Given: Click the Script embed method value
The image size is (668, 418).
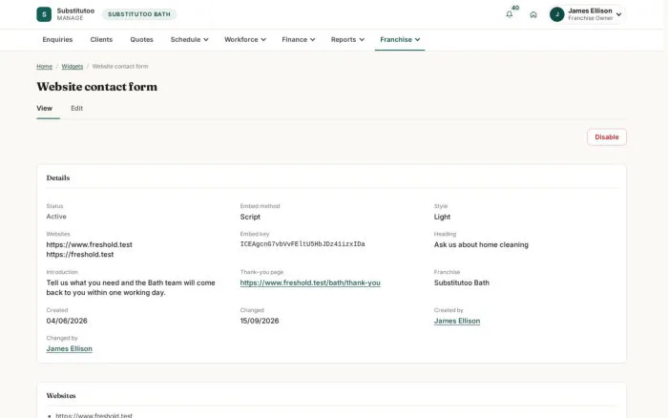Looking at the screenshot, I should (x=250, y=217).
